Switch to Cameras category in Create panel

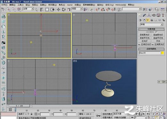(152, 20)
